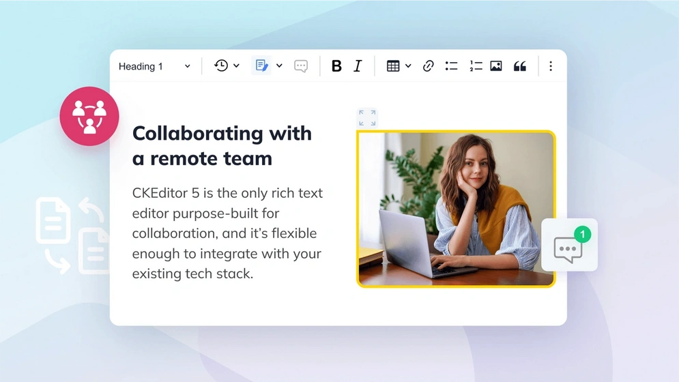Image resolution: width=679 pixels, height=382 pixels.
Task: Apply a bulleted list
Action: pyautogui.click(x=451, y=66)
